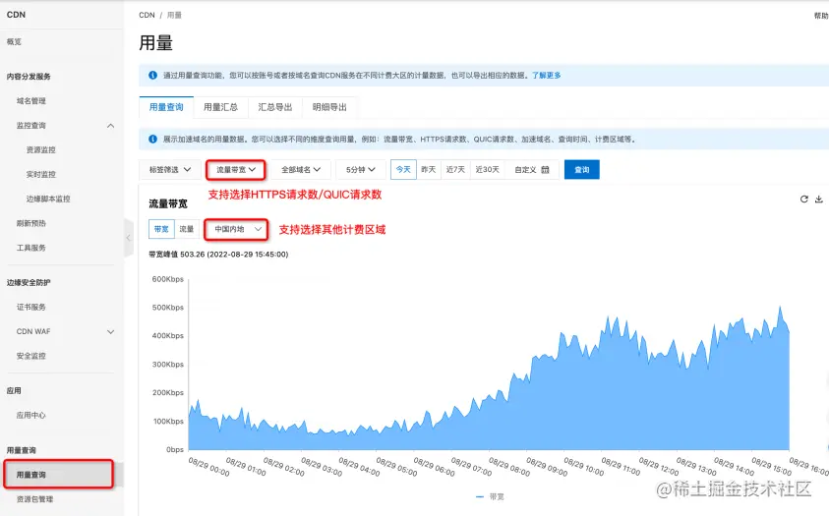The height and width of the screenshot is (516, 829).
Task: Open the 了解更多 link
Action: point(546,76)
